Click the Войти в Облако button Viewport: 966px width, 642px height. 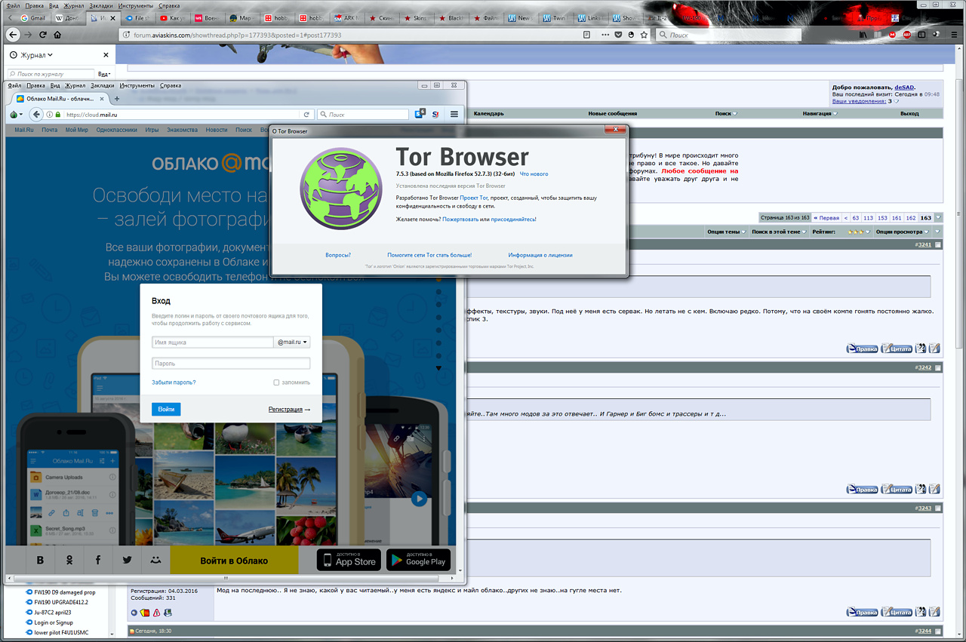(x=234, y=561)
